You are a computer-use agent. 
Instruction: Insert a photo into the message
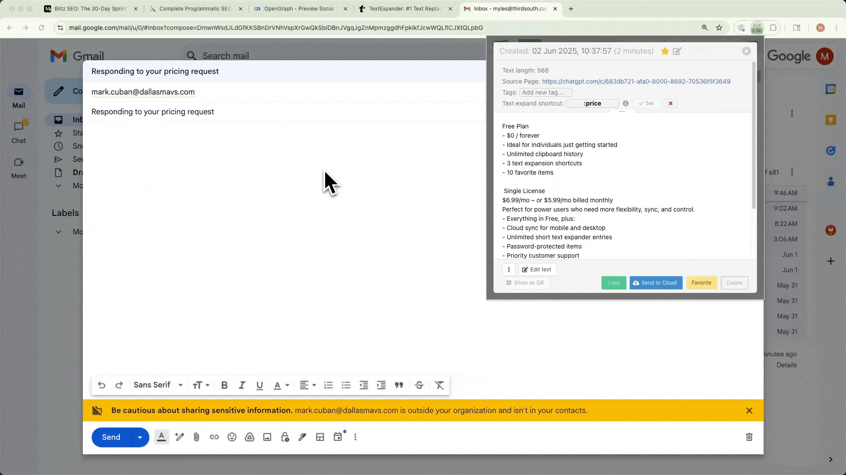point(267,437)
